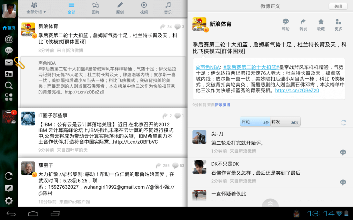Viewport: 353px width, 220px height.
Task: Expand the pull-up handle at comments bottom
Action: pyautogui.click(x=270, y=203)
